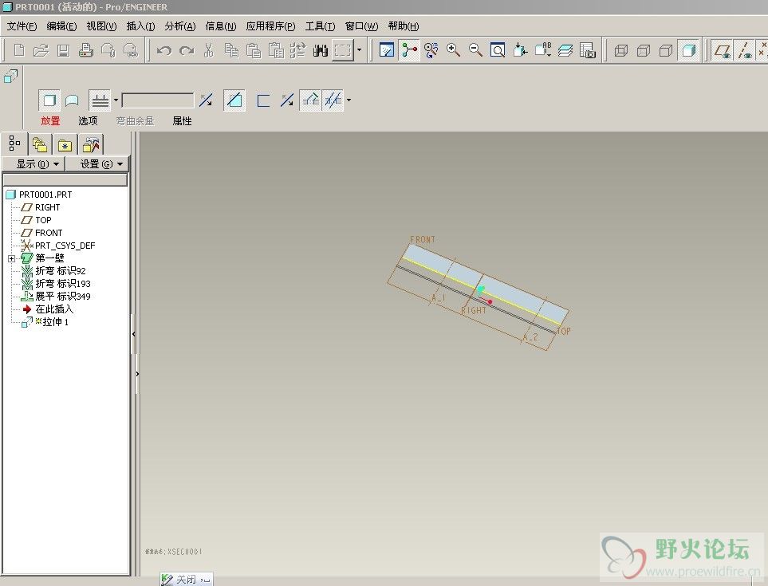Reorient the view icon
The image size is (768, 586).
[520, 50]
